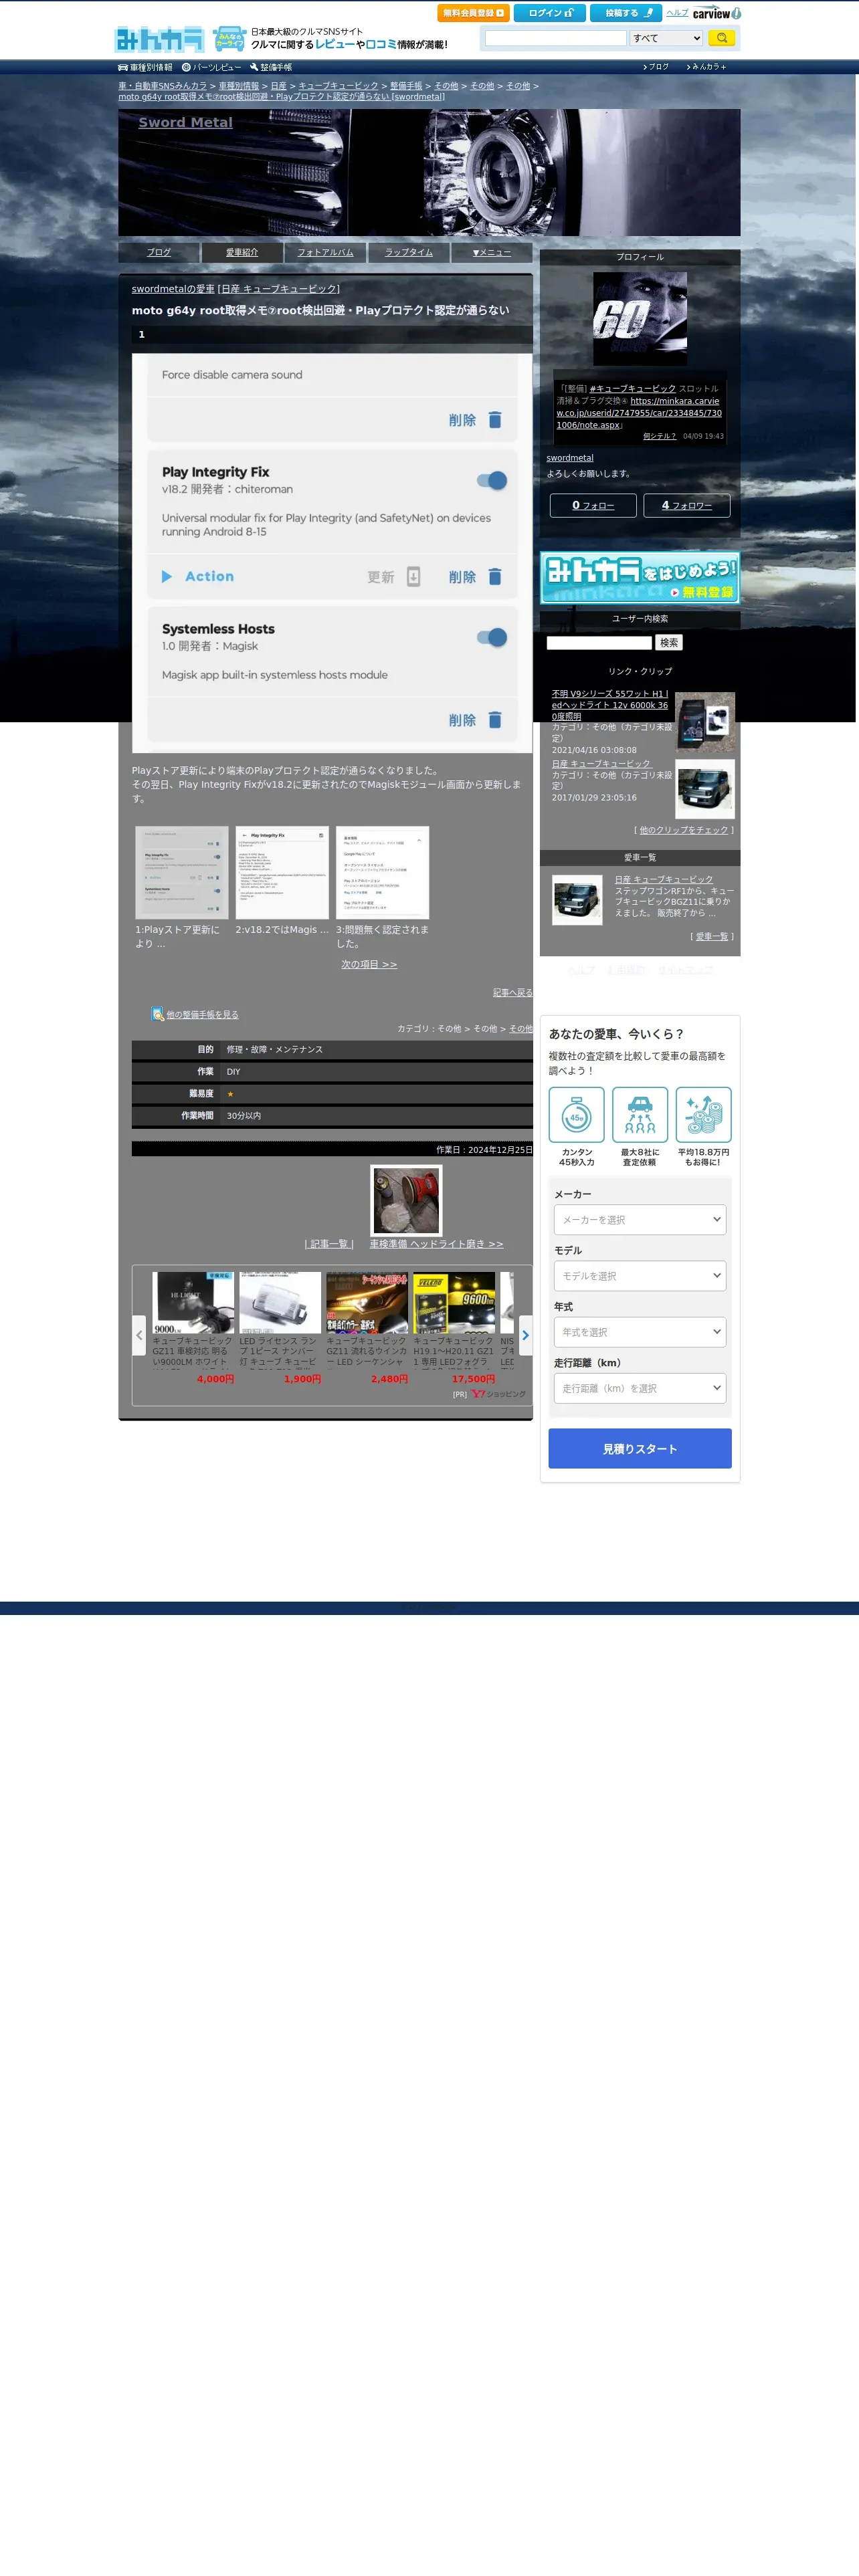The width and height of the screenshot is (859, 2576).
Task: Switch to the 愛車紹介 tab
Action: coord(242,252)
